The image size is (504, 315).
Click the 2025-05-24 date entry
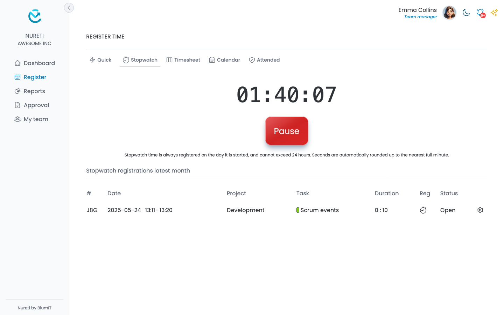point(124,210)
